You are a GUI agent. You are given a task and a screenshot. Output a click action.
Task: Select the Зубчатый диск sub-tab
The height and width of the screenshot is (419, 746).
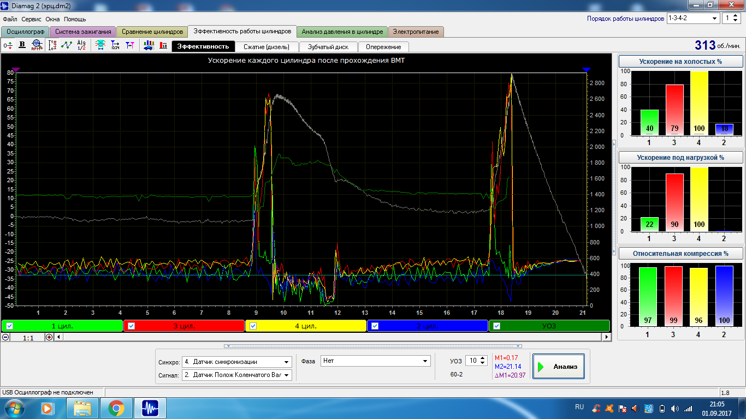click(x=328, y=46)
